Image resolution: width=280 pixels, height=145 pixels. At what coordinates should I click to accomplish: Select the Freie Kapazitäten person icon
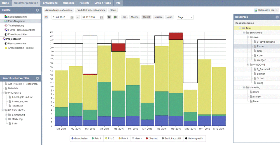pyautogui.click(x=6, y=34)
